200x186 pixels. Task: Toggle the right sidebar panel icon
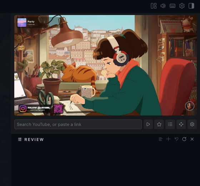pyautogui.click(x=191, y=6)
